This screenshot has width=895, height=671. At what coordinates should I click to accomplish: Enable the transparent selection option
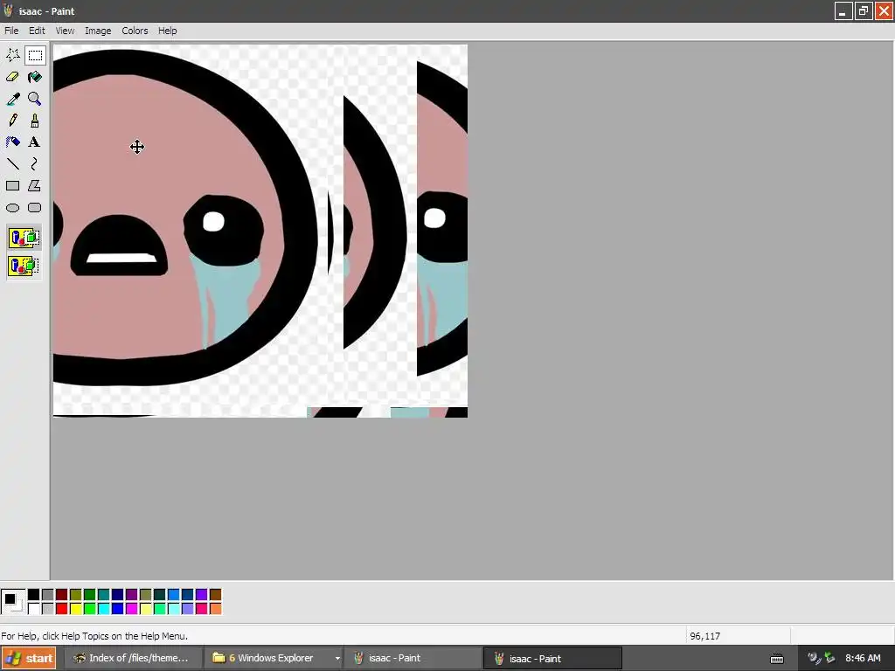pyautogui.click(x=24, y=266)
